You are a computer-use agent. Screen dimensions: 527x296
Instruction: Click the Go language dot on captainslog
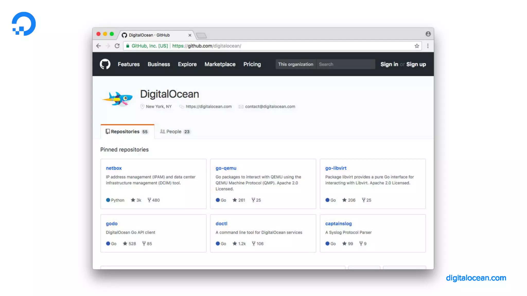click(327, 244)
